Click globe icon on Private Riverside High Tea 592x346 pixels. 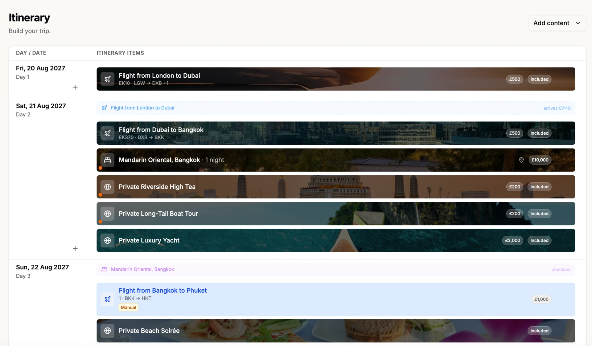[x=108, y=187]
